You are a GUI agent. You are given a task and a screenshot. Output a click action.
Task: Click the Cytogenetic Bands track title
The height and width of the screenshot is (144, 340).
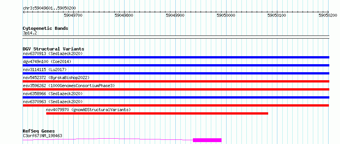click(45, 28)
